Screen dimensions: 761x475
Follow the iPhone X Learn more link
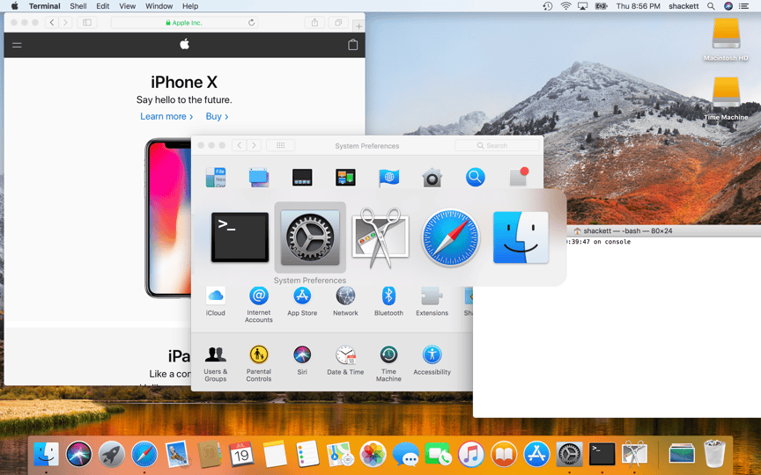click(x=166, y=116)
